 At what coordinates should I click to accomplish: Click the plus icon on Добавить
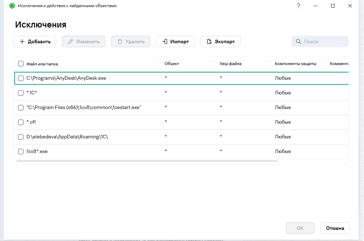pyautogui.click(x=22, y=41)
